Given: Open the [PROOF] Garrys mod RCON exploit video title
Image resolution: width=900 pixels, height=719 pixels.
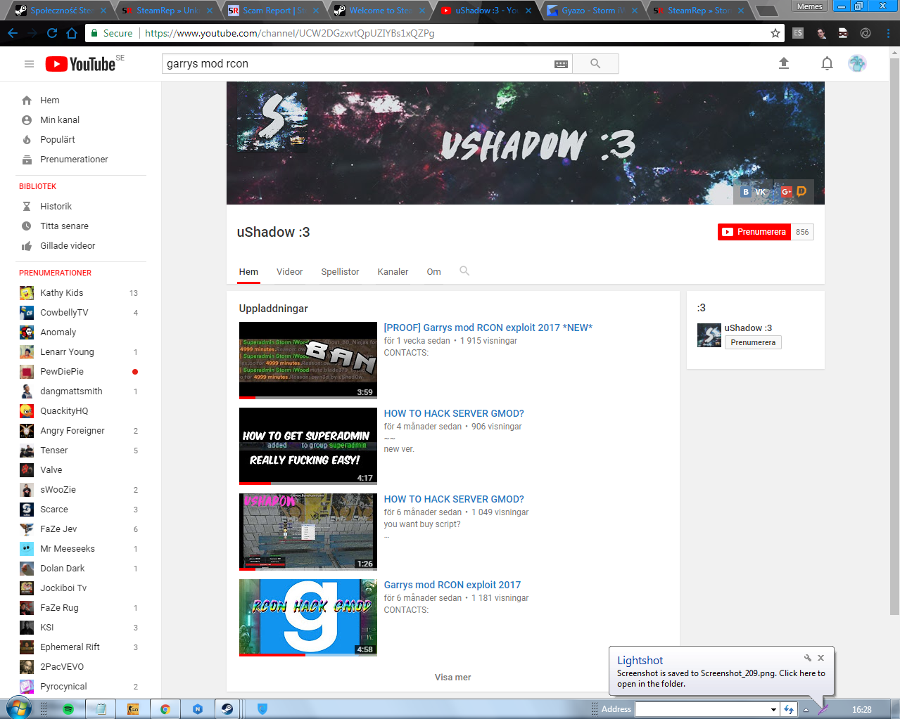Looking at the screenshot, I should (x=488, y=328).
